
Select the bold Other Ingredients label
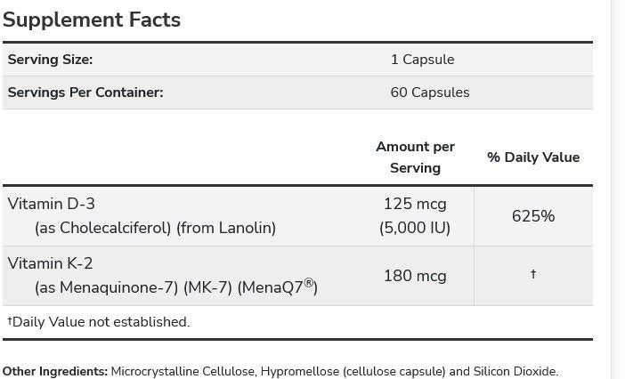(55, 371)
